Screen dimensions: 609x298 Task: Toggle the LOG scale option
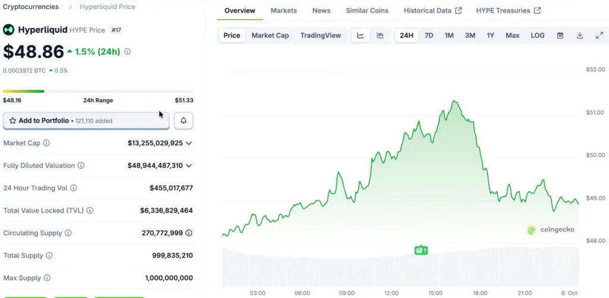tap(537, 36)
